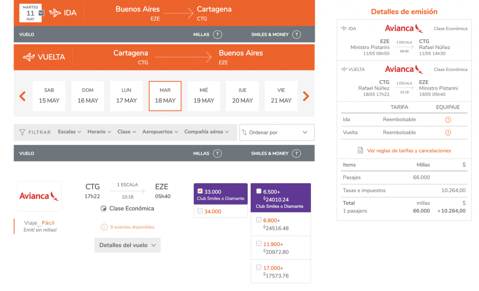Open the Compañía aérea filter dropdown
The width and height of the screenshot is (479, 291).
pos(206,132)
